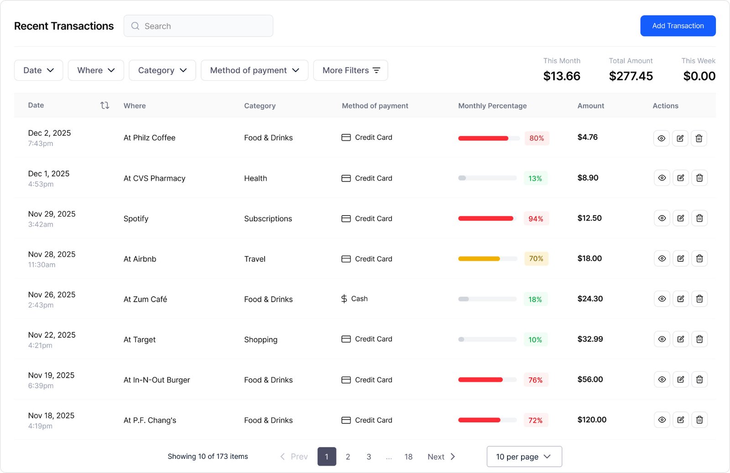Focus the Search input field
730x473 pixels.
click(x=198, y=26)
